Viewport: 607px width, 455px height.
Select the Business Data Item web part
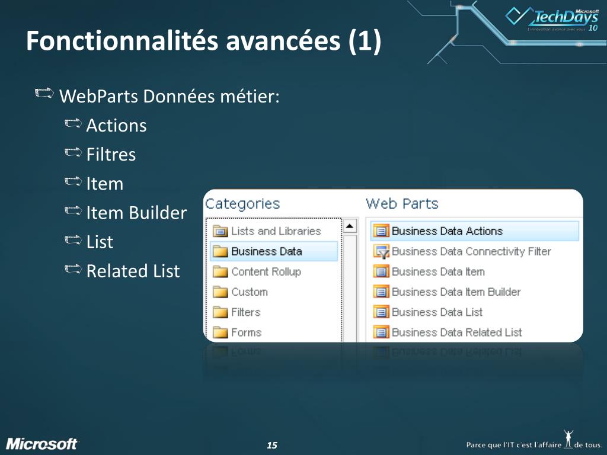(x=475, y=271)
